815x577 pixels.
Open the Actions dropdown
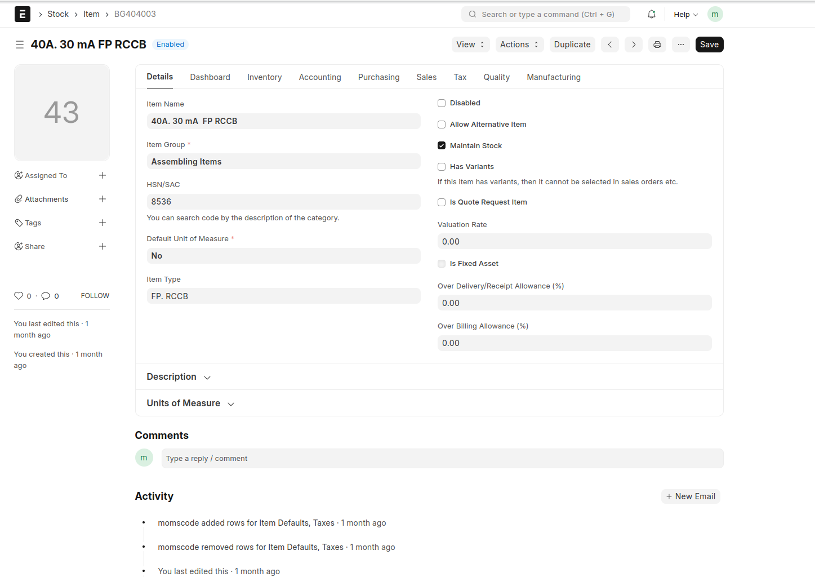pos(519,45)
